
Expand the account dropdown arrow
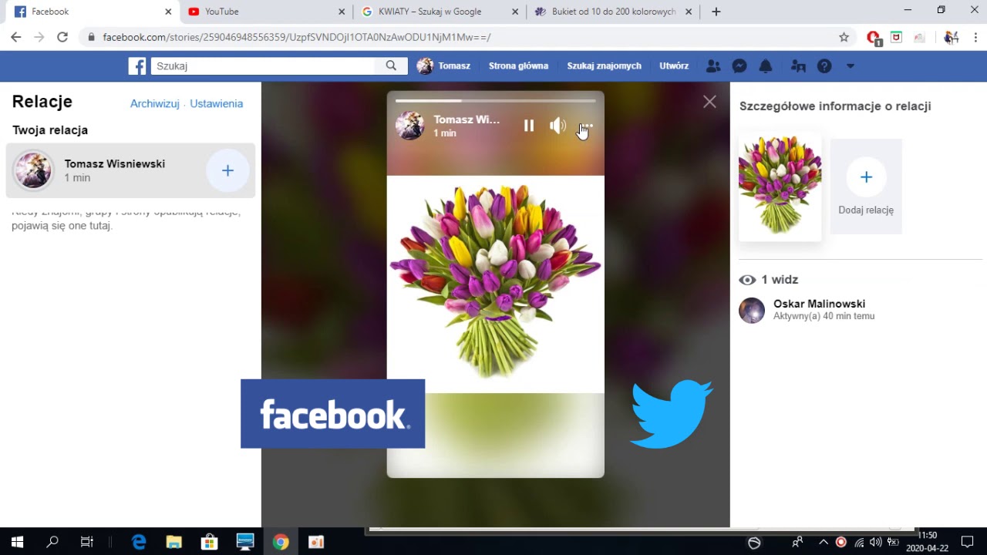tap(851, 66)
